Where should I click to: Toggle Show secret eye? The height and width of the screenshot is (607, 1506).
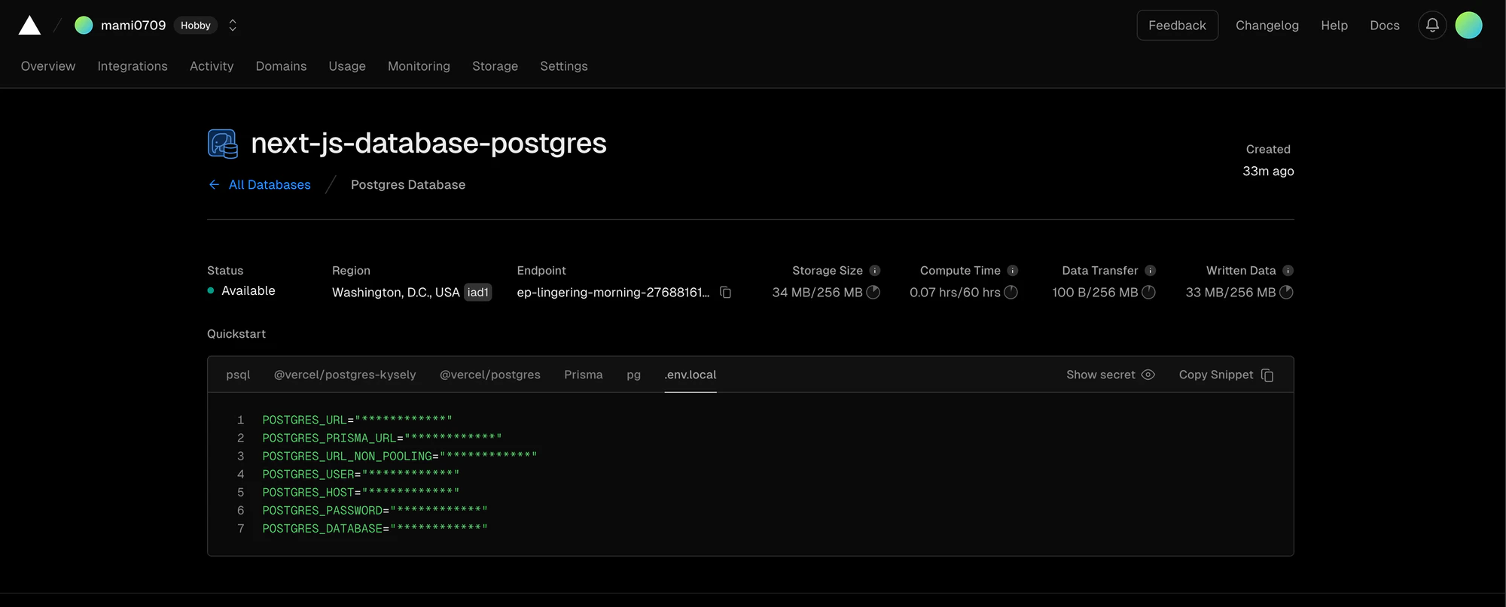(x=1148, y=375)
